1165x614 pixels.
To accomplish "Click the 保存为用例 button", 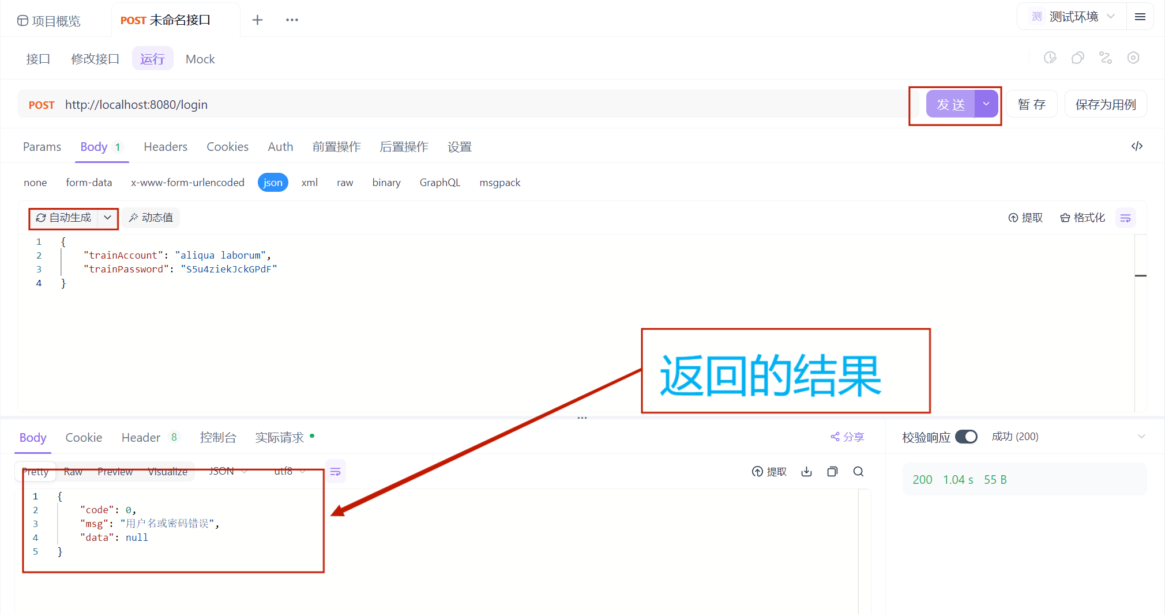I will [x=1105, y=104].
